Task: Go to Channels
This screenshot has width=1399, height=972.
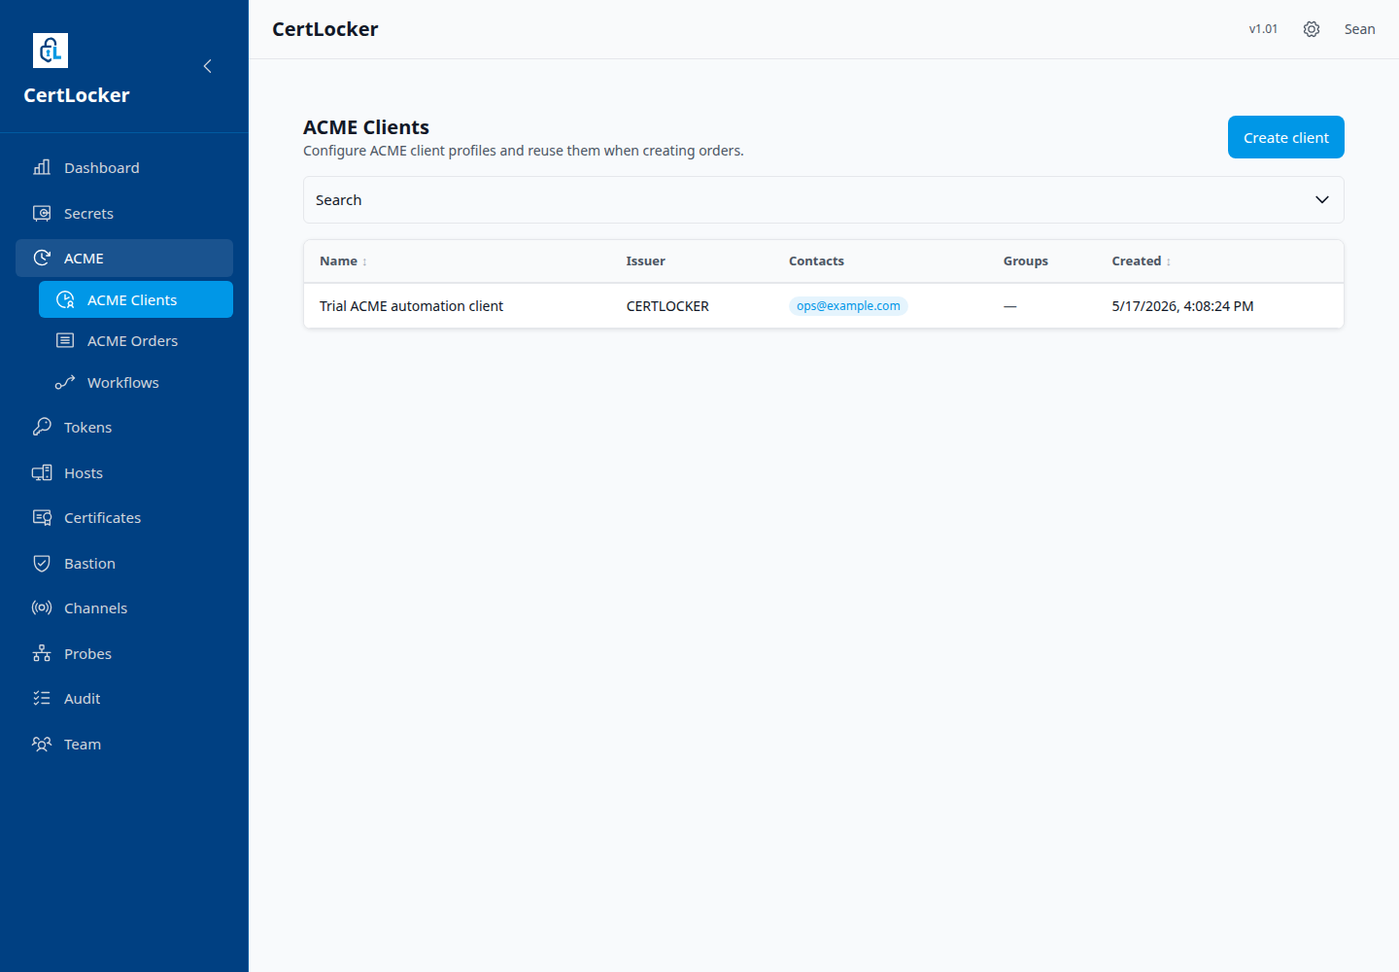Action: pos(124,607)
